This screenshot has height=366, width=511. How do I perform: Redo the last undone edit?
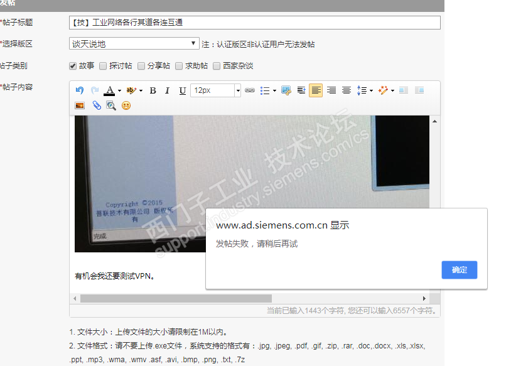point(95,90)
